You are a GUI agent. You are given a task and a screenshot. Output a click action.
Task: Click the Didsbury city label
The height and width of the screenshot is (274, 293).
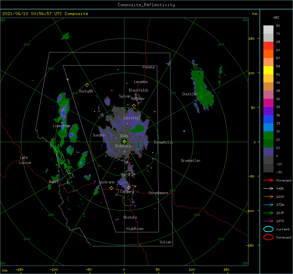click(123, 146)
